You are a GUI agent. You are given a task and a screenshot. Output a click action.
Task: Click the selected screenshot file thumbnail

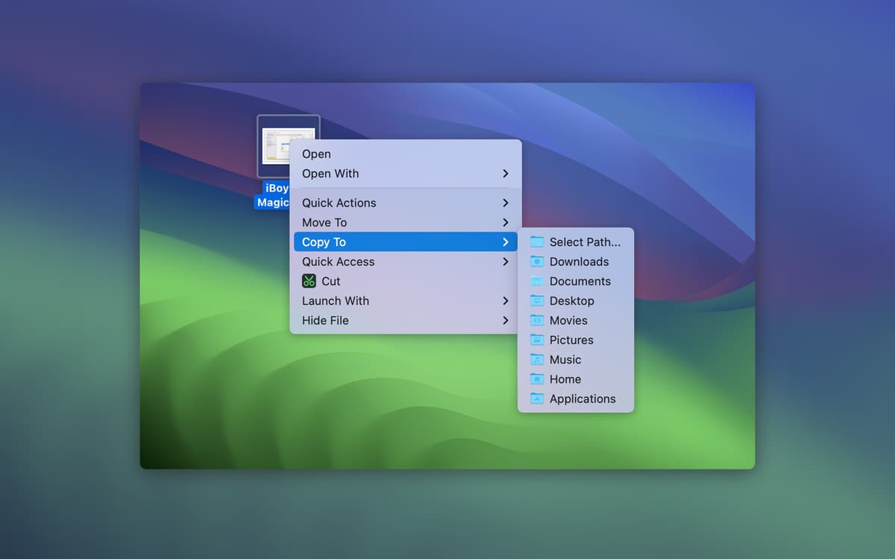(288, 145)
